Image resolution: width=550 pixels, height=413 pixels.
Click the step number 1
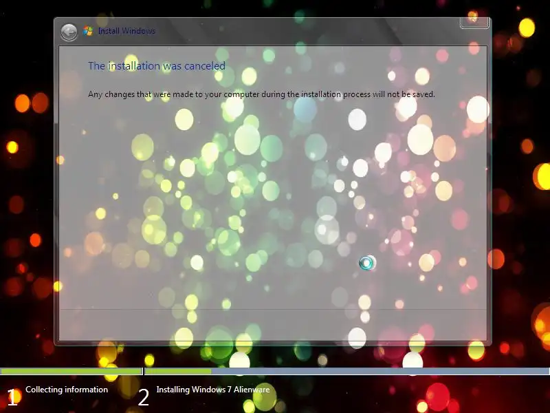click(x=12, y=398)
